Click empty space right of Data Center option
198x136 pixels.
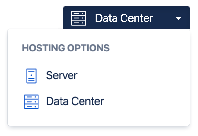(146, 102)
